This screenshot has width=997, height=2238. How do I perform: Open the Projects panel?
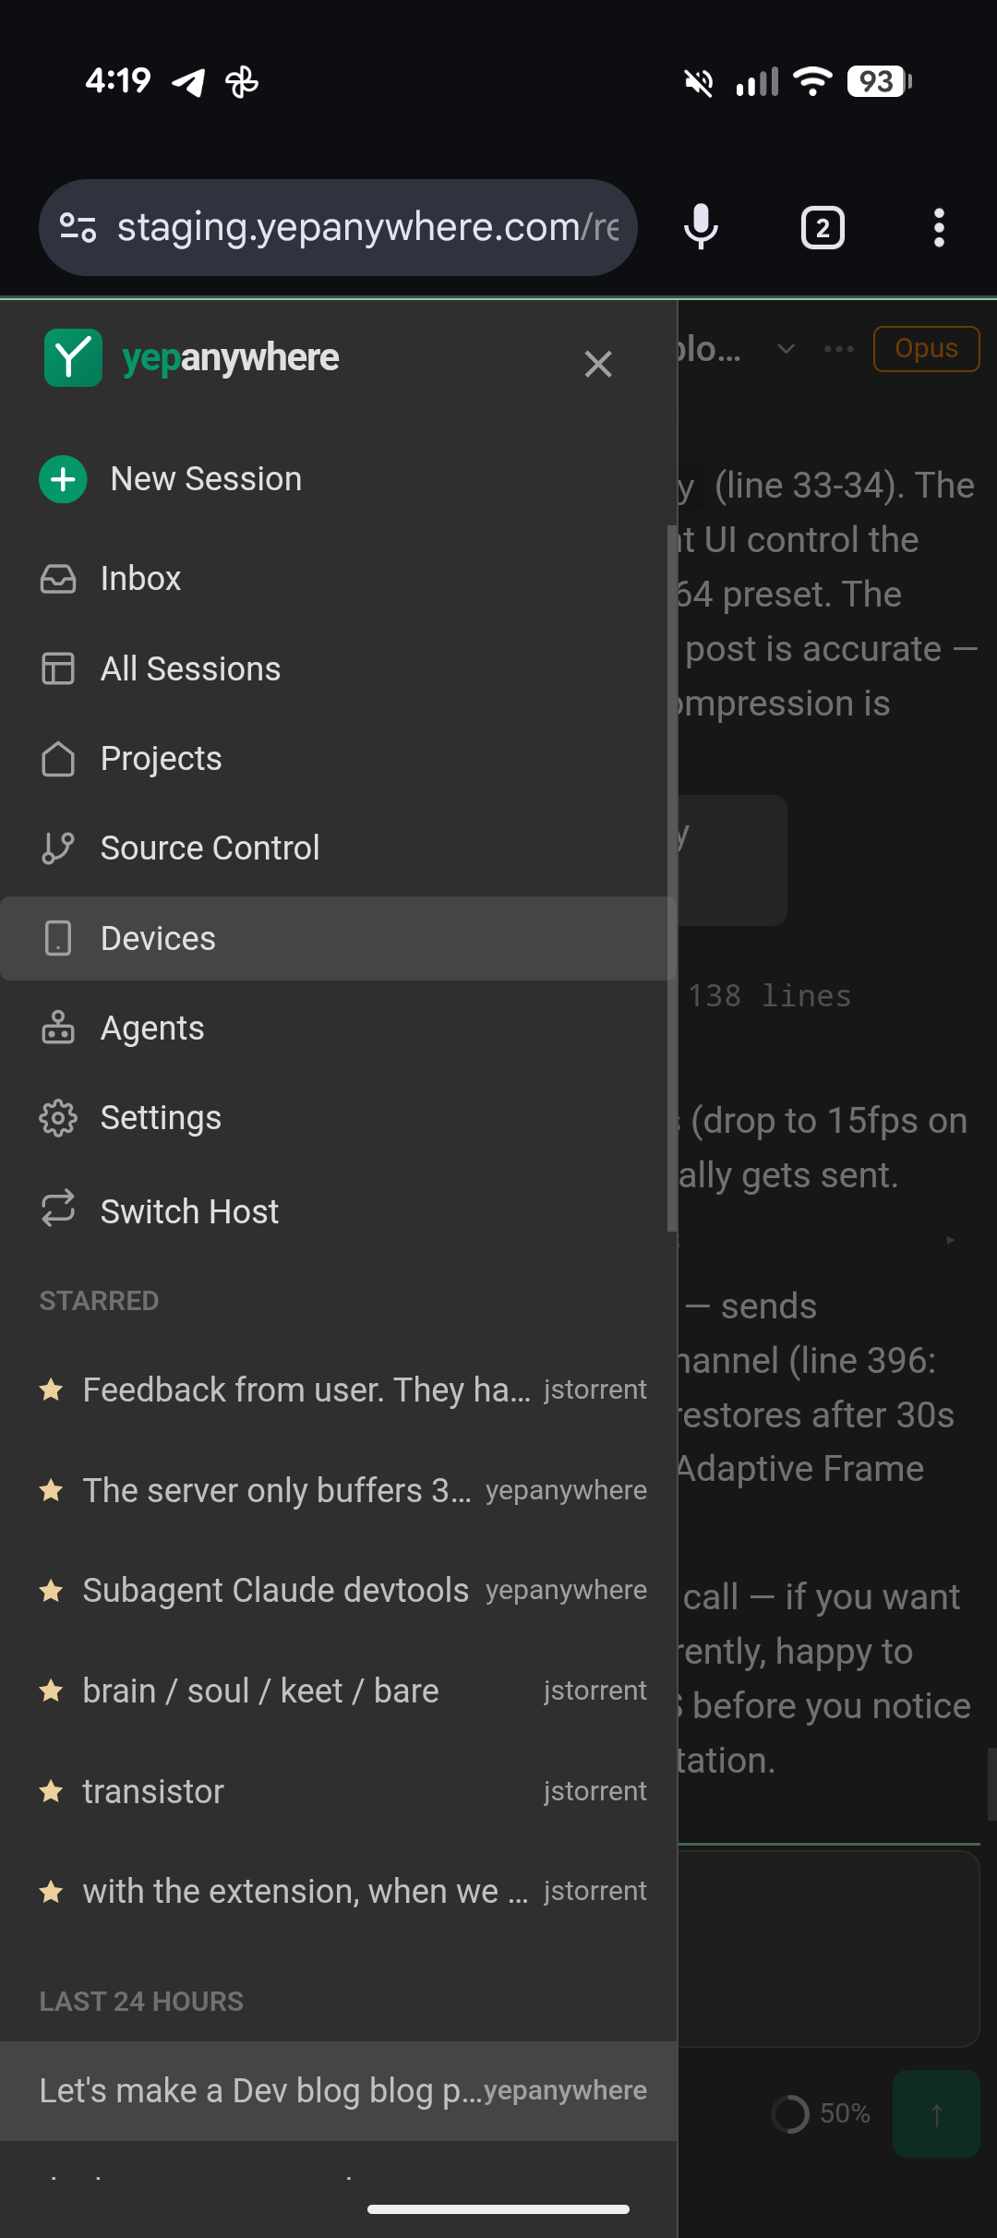coord(161,757)
